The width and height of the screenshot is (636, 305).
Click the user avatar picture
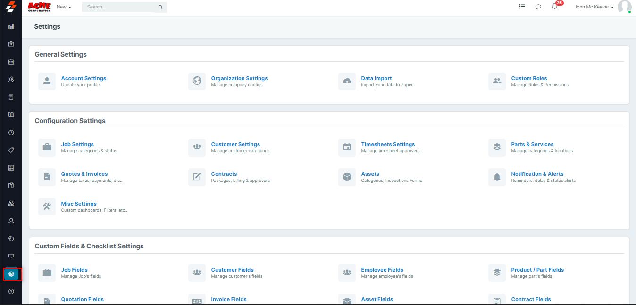pos(624,7)
